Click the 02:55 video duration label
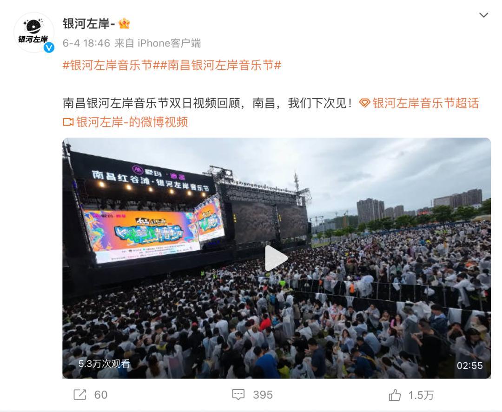Viewport: 502px width, 412px height. 469,365
